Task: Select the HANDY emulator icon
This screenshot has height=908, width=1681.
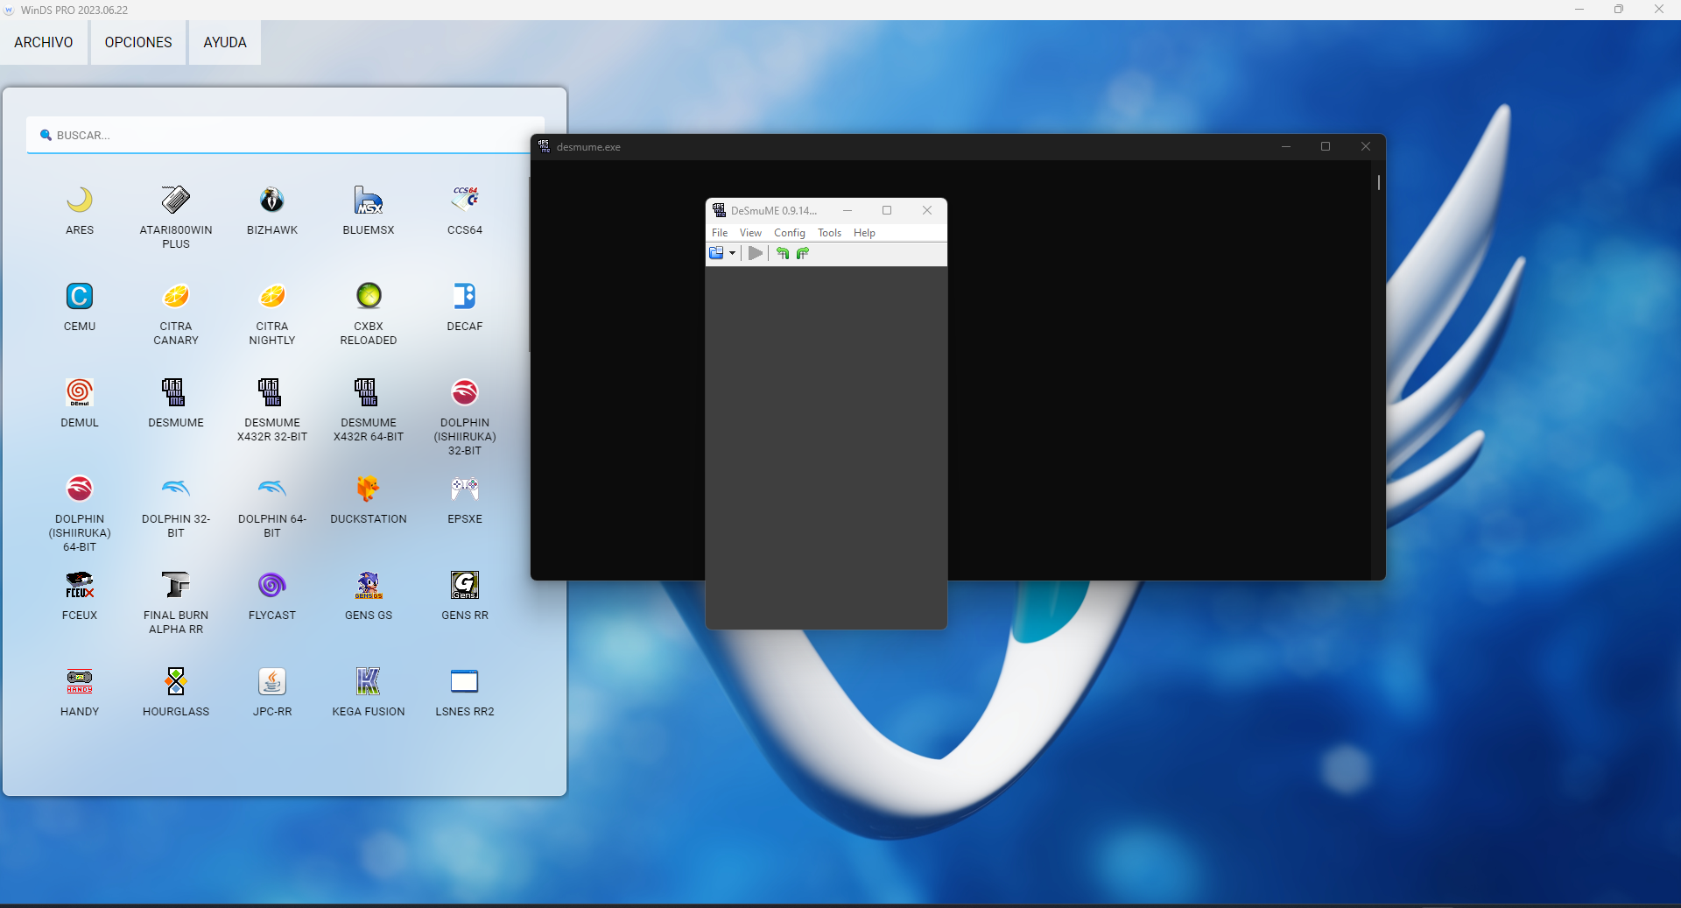Action: [80, 682]
